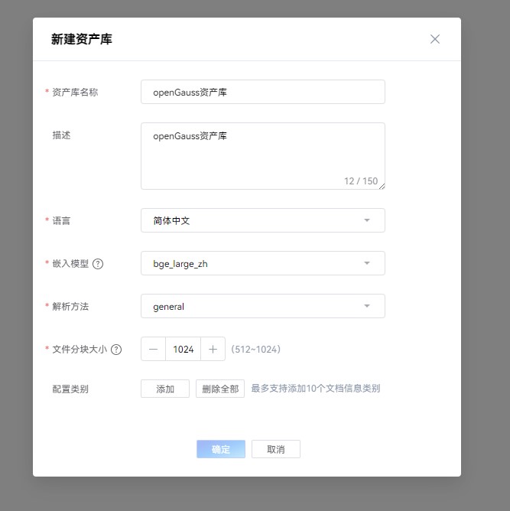Click the (512~1024) range hint
Image resolution: width=510 pixels, height=511 pixels.
tap(255, 350)
